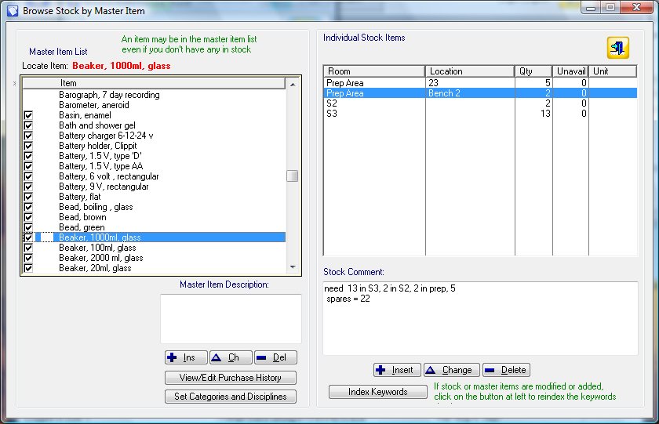This screenshot has height=424, width=659.
Task: Uncheck the Battery, flat checkbox
Action: tap(28, 197)
